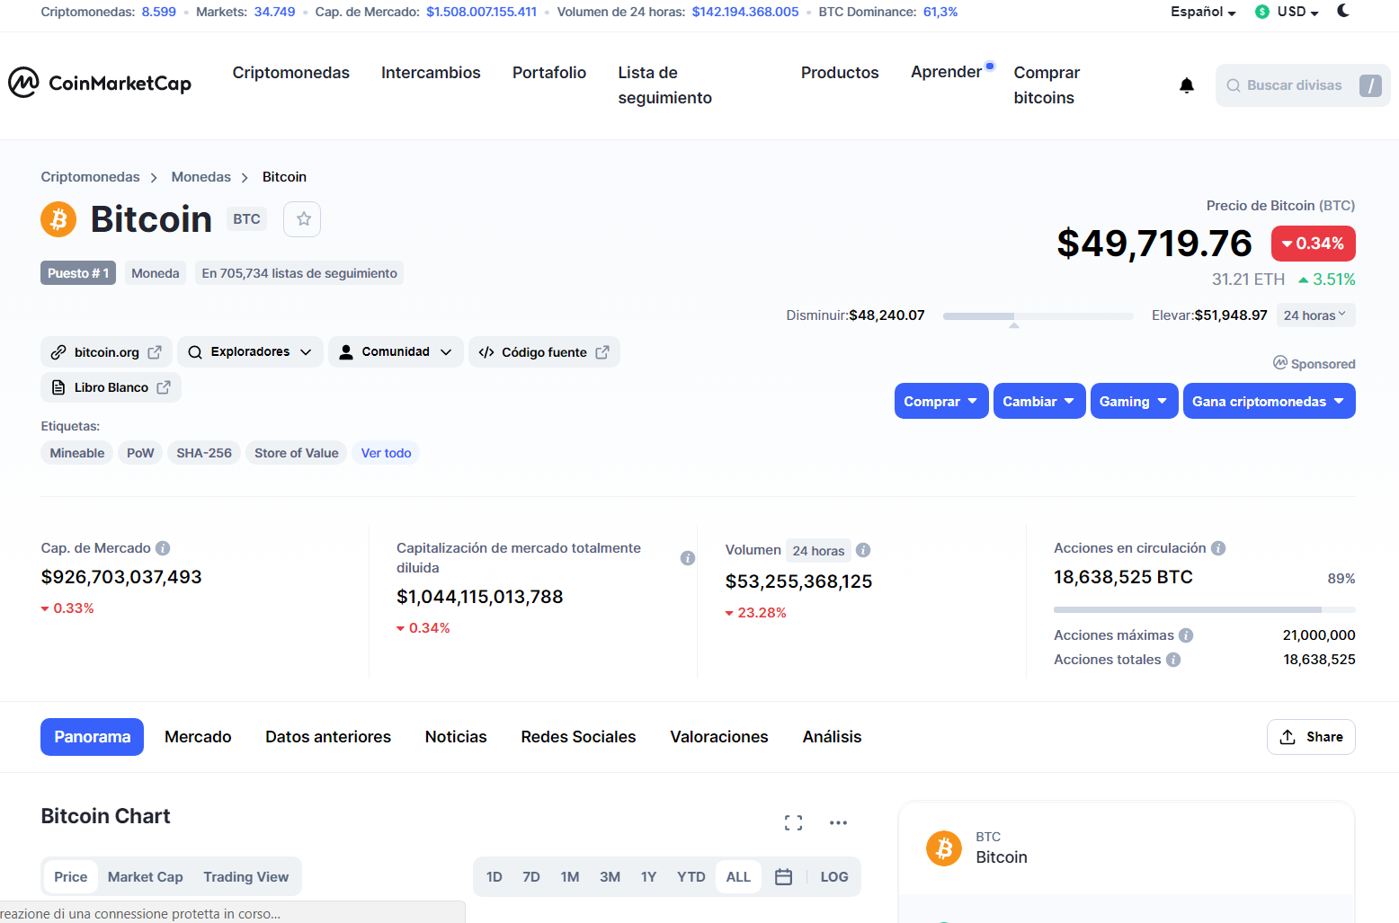Open the Código fuente link
Viewport: 1399px width, 923px height.
tap(544, 352)
